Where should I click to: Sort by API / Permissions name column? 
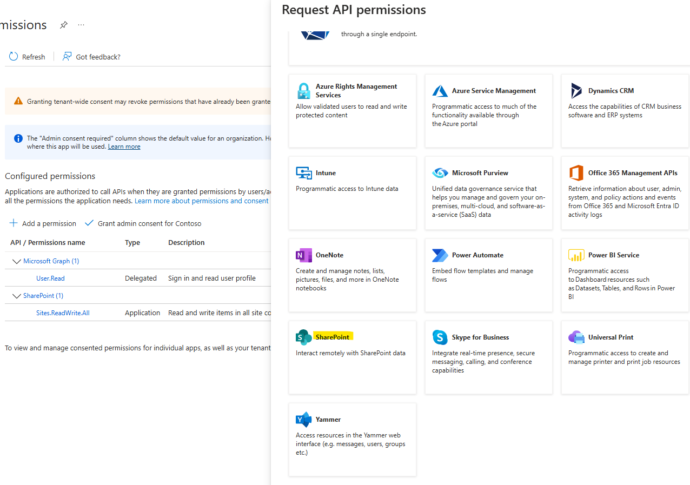(48, 243)
